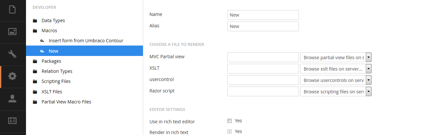Select the Developer gear icon

12,76
